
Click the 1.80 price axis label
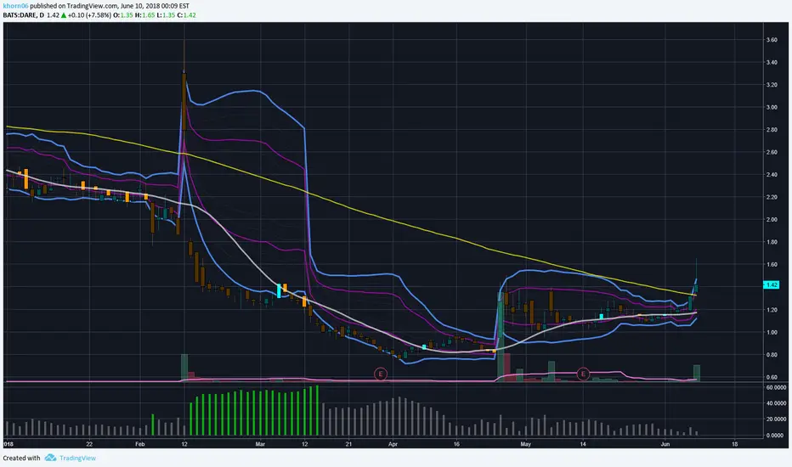(x=772, y=242)
